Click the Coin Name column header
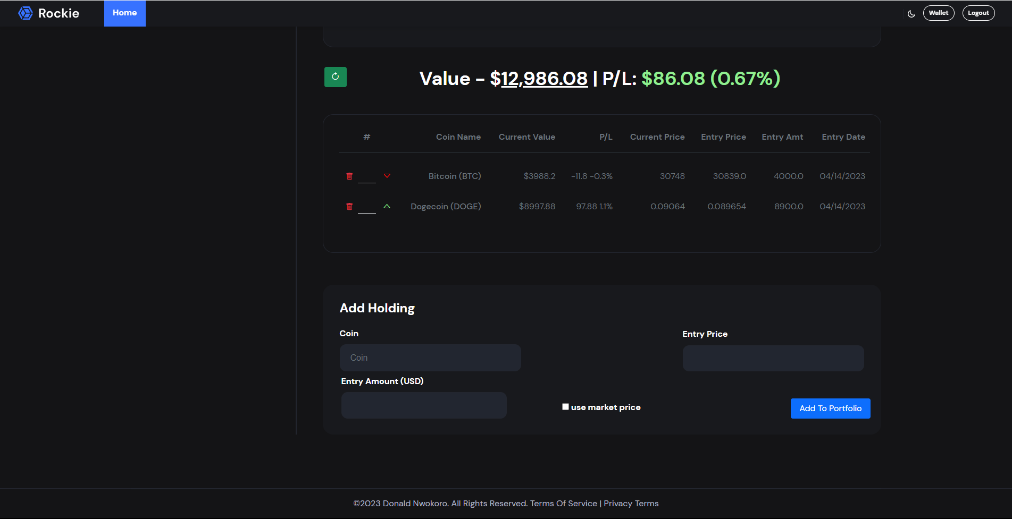 tap(458, 137)
